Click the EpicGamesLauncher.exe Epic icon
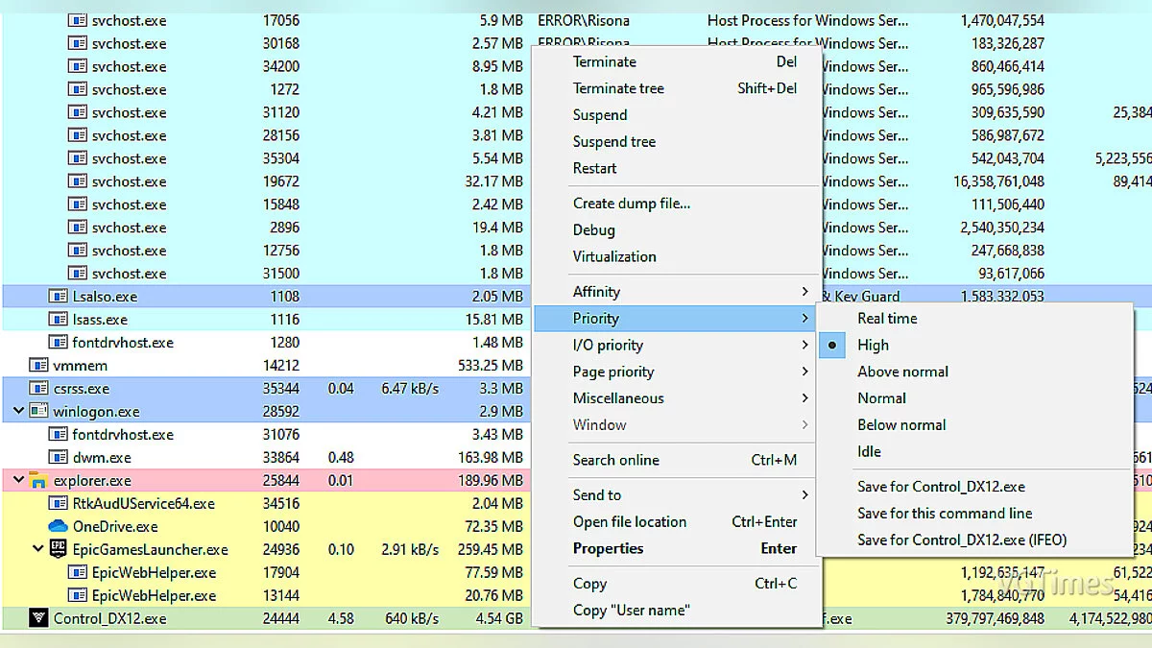 pyautogui.click(x=58, y=550)
